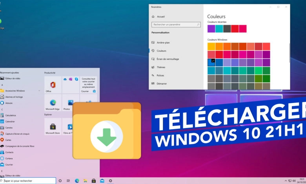The image size is (306, 184).
Task: Pick the purple swatch in Couleurs récentes
Action: [211, 29]
